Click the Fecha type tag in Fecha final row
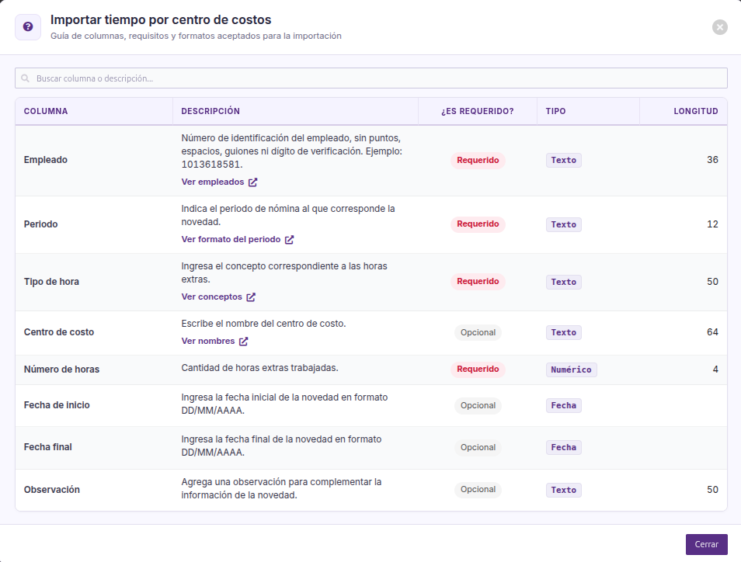The image size is (741, 562). (x=563, y=448)
